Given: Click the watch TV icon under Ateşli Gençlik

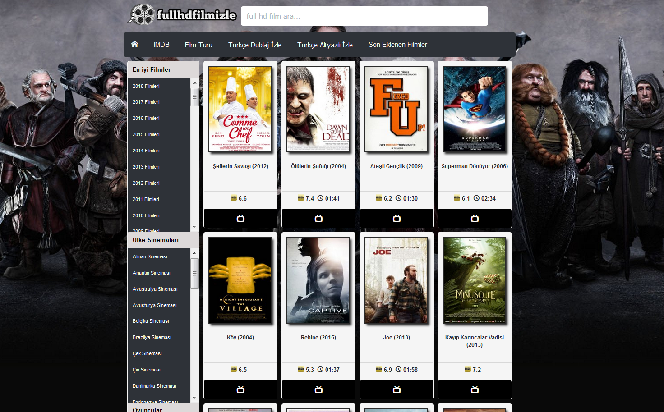Looking at the screenshot, I should [x=397, y=218].
